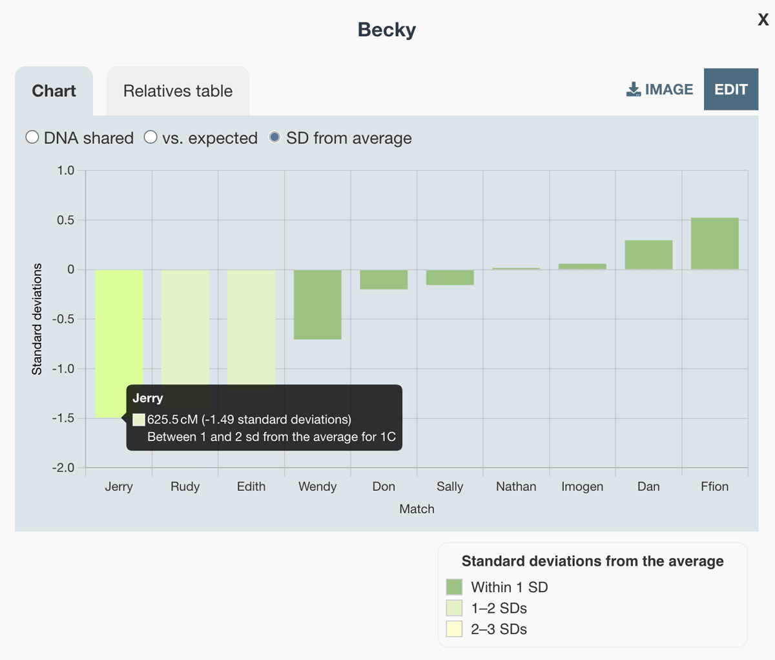Open the EDIT panel for Becky's chart

pos(730,89)
